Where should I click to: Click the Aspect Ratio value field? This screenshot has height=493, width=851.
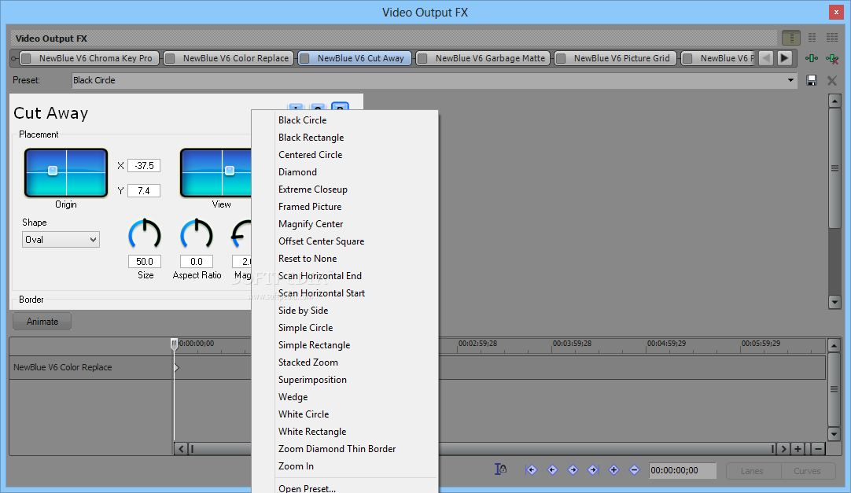tap(197, 261)
